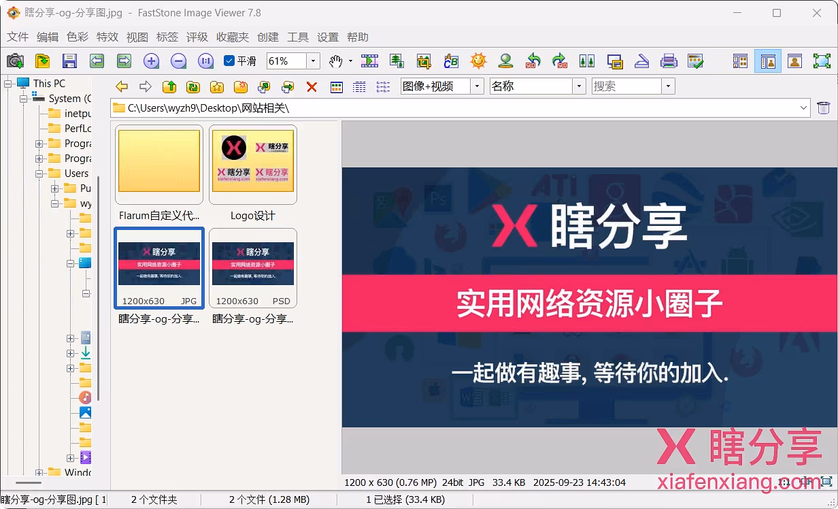Rotate the image left 90 degrees
This screenshot has width=838, height=509.
pos(533,61)
